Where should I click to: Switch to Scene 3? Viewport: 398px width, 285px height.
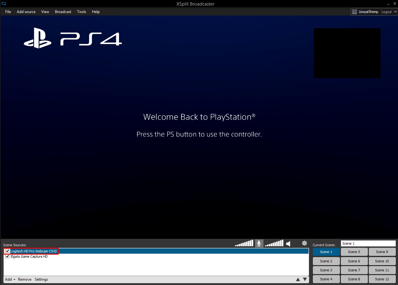[x=326, y=270]
